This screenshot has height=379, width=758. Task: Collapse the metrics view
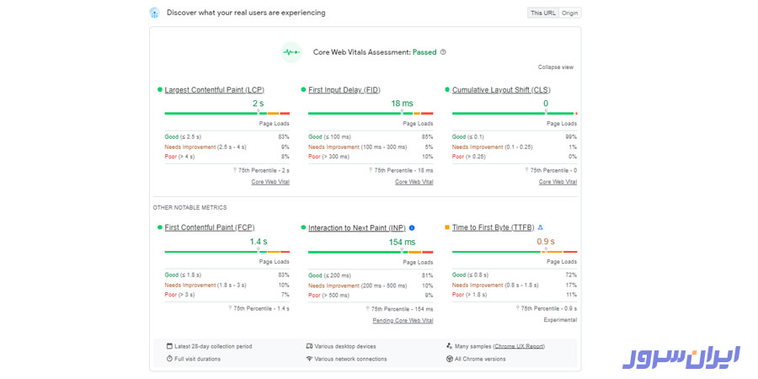click(x=555, y=67)
